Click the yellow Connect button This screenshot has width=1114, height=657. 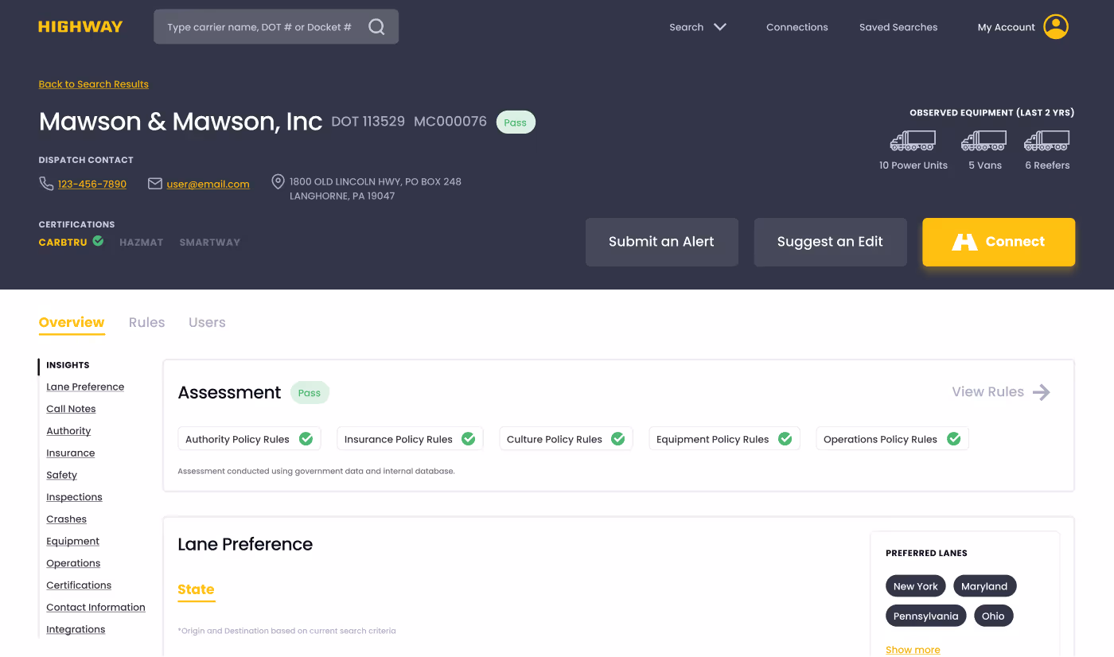999,242
